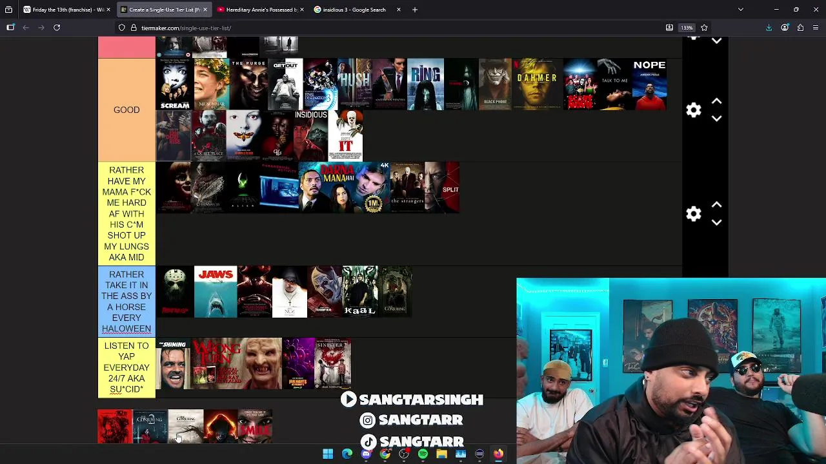Image resolution: width=826 pixels, height=464 pixels.
Task: Open Microsoft Edge from the taskbar
Action: coord(347,454)
